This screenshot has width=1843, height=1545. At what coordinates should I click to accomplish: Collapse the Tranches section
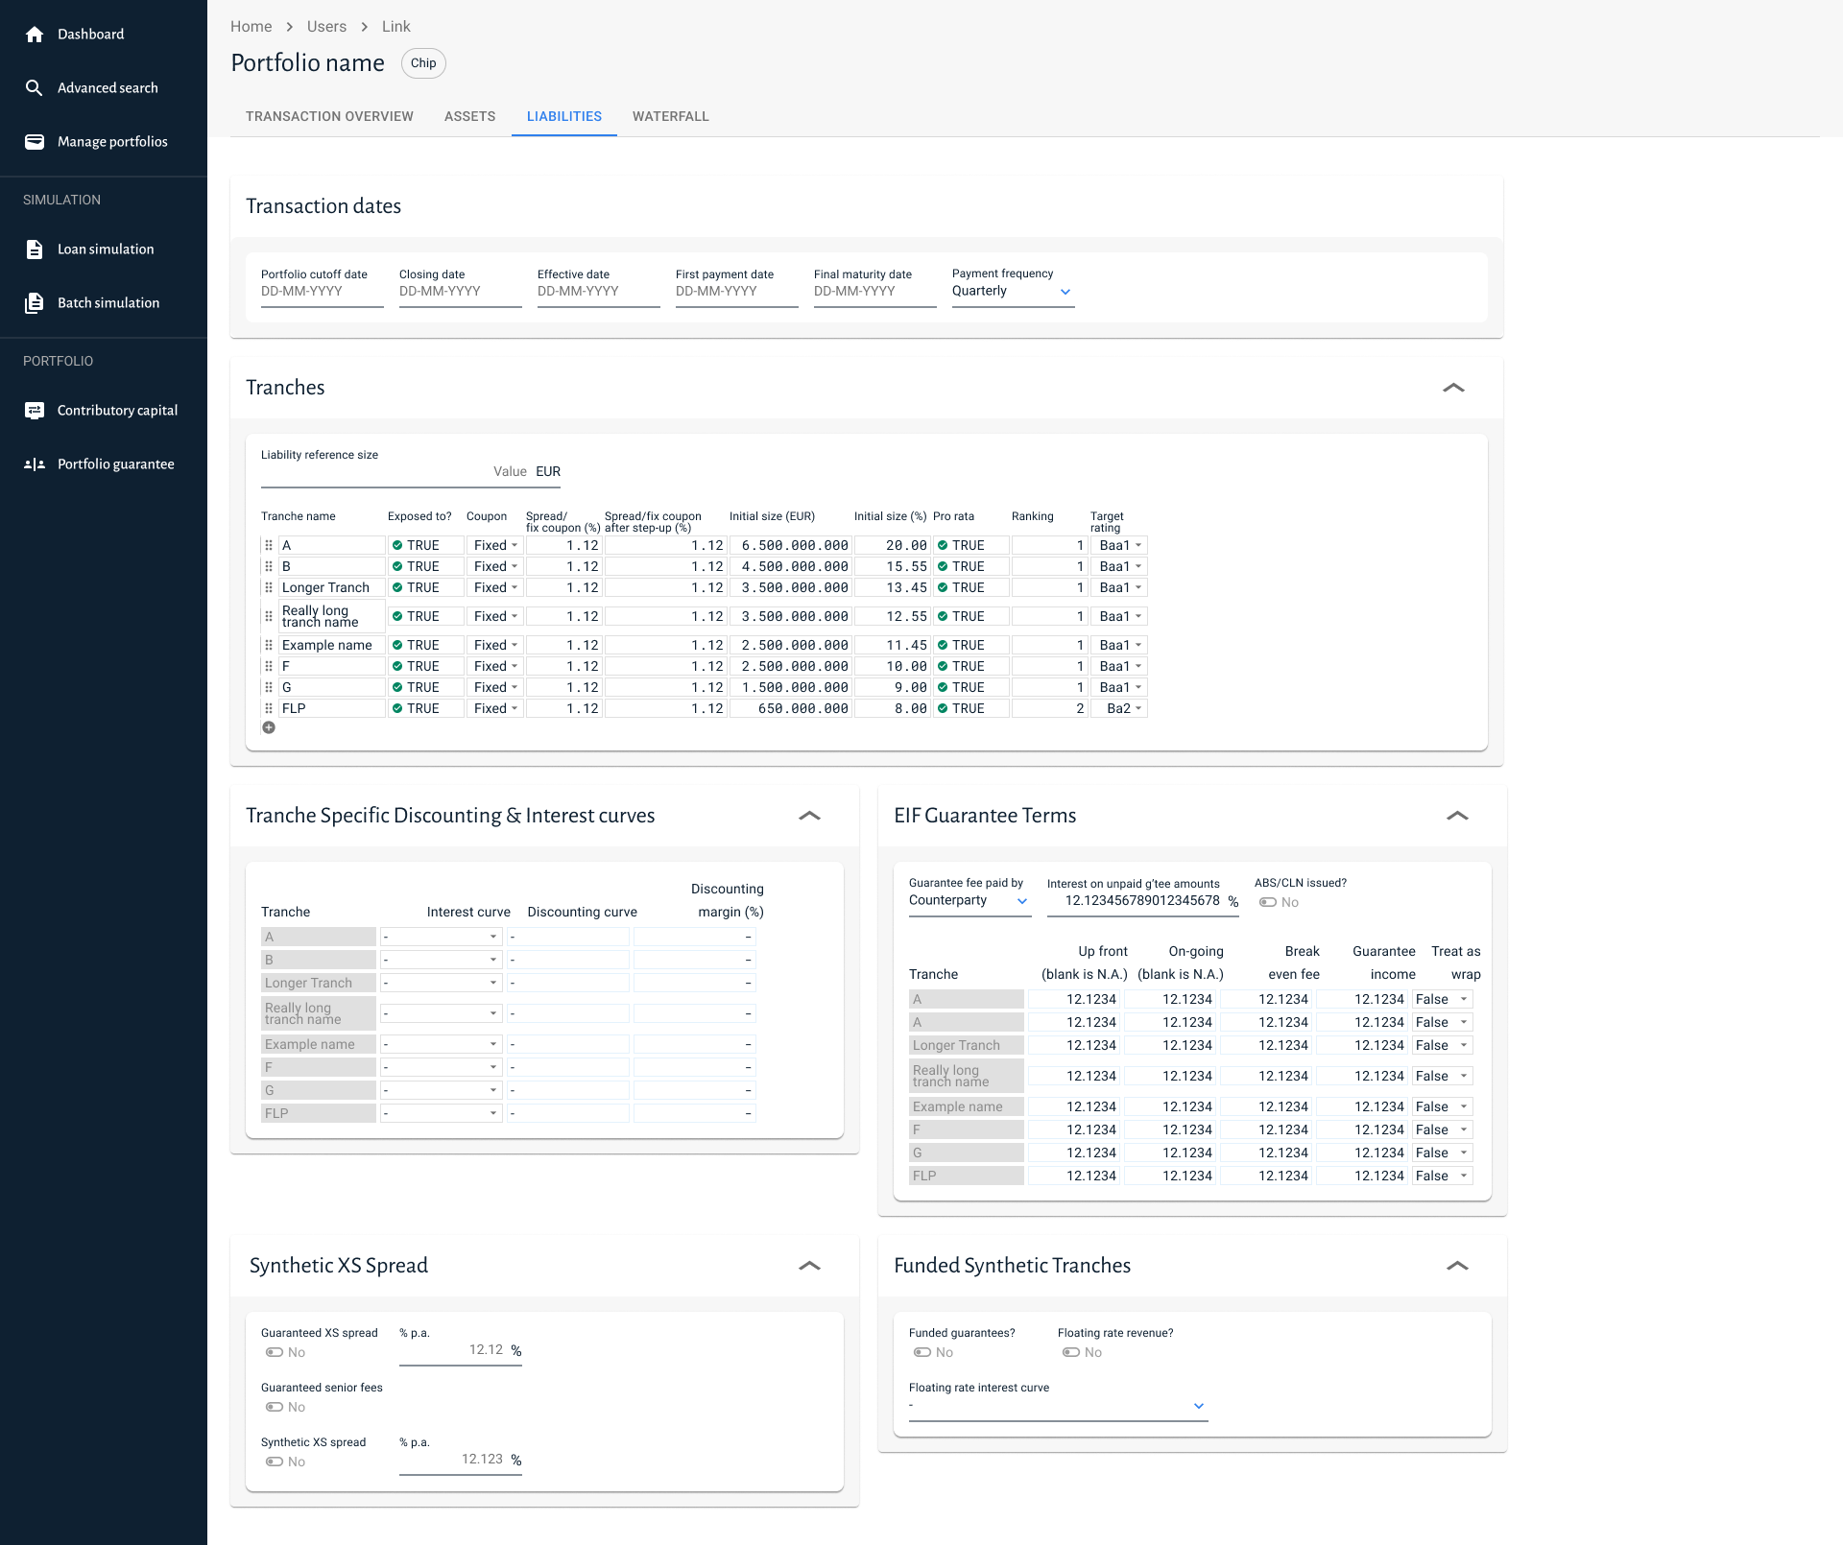pyautogui.click(x=1453, y=388)
